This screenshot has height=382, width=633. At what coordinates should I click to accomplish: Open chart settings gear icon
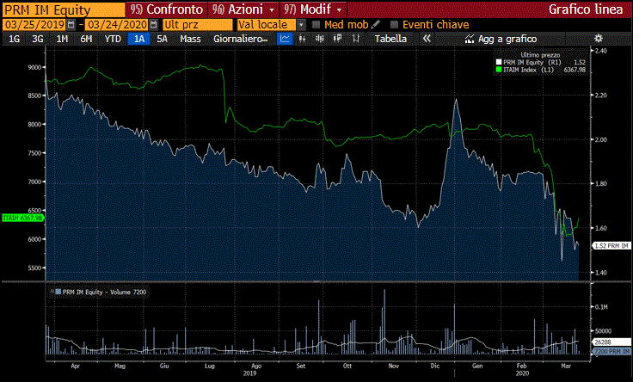click(599, 39)
